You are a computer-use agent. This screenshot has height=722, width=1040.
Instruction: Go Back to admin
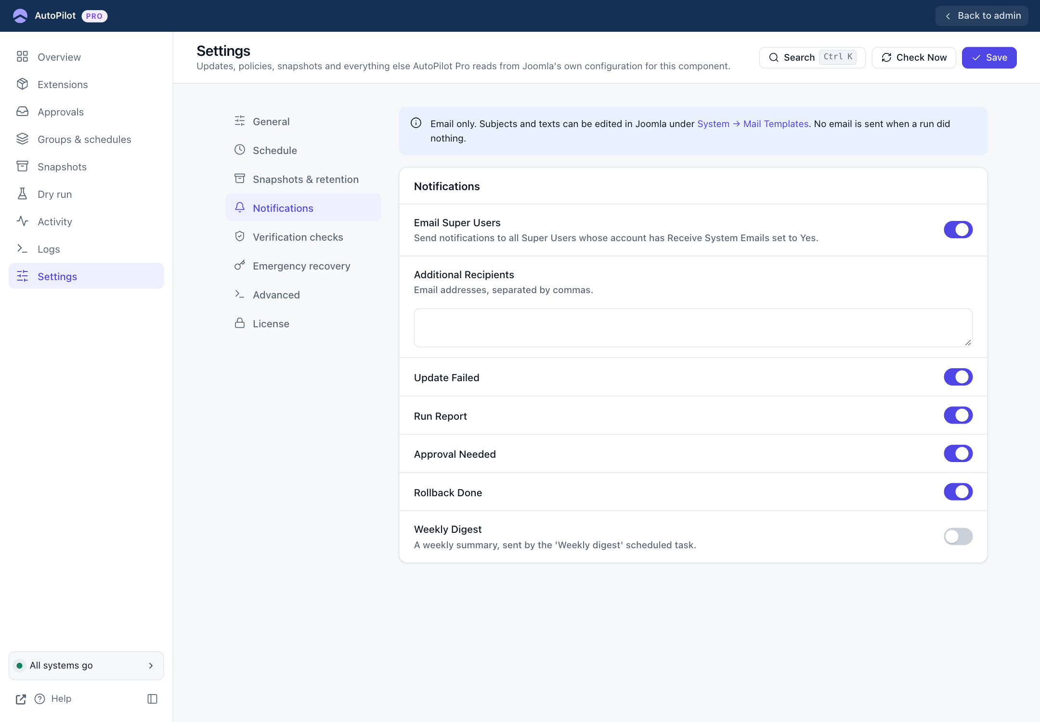(x=982, y=16)
